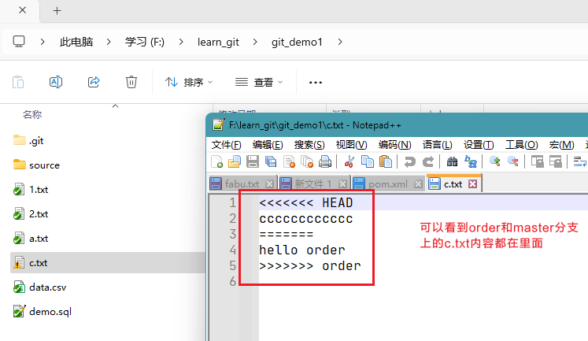Click the Share icon in Explorer toolbar
The image size is (588, 341).
tap(94, 82)
